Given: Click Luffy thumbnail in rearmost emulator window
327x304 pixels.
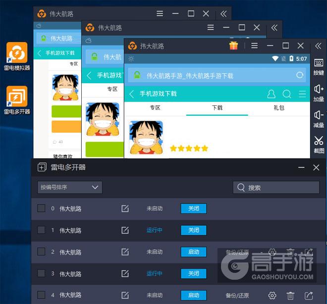Looking at the screenshot, I should click(65, 88).
